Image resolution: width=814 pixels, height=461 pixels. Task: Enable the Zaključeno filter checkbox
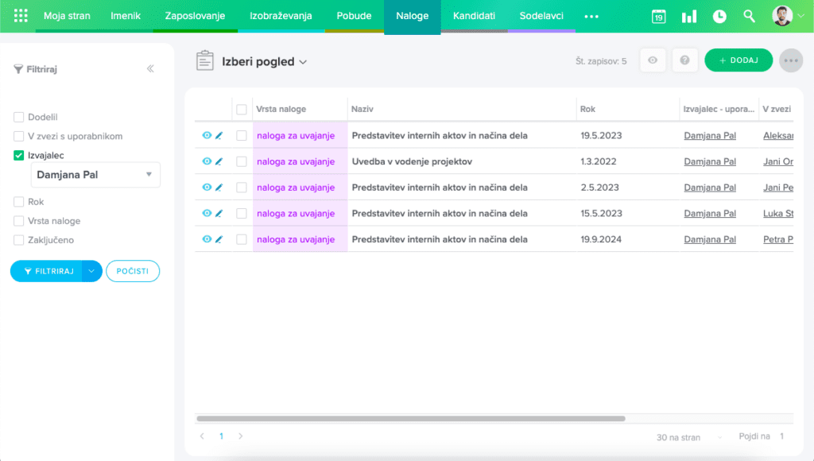[x=19, y=240]
